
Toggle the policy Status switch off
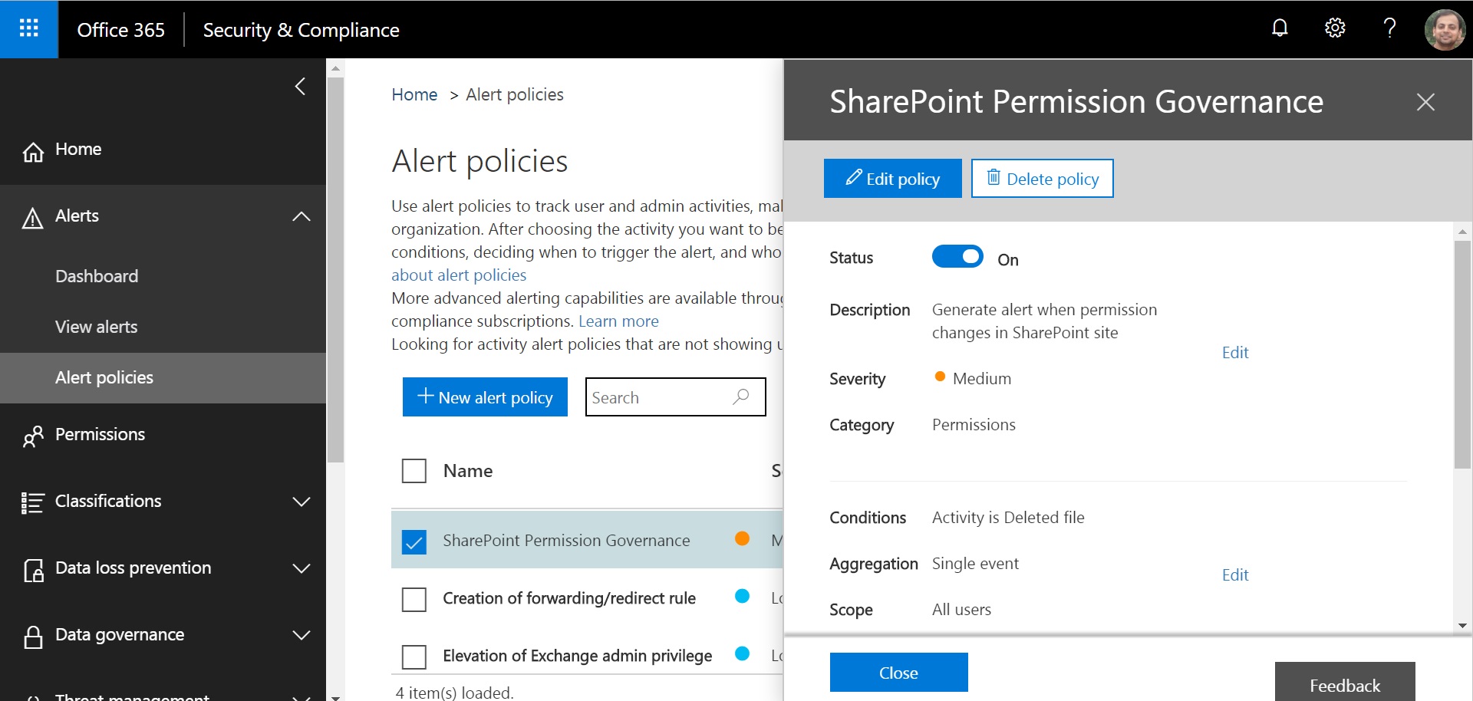[957, 257]
